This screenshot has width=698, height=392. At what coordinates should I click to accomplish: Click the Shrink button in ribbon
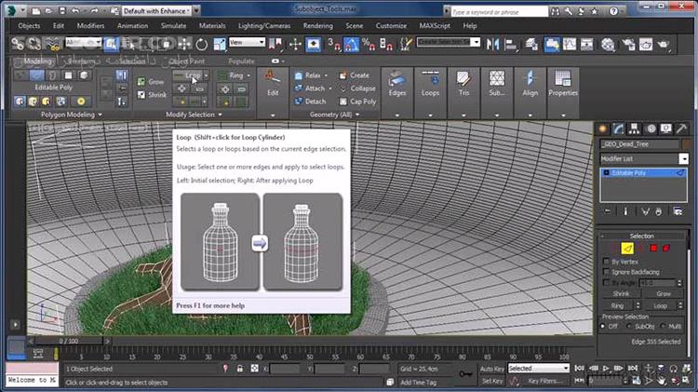coord(153,95)
